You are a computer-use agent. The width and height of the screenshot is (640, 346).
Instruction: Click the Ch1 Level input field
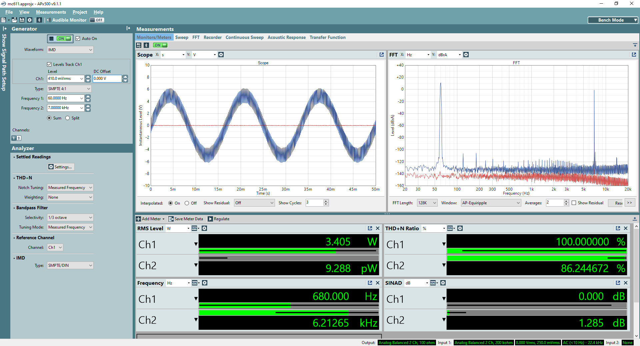(65, 79)
